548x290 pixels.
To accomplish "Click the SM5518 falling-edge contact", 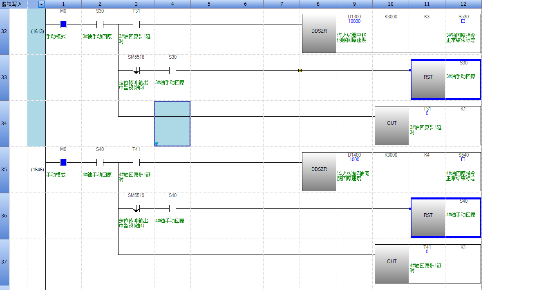I will click(x=136, y=71).
